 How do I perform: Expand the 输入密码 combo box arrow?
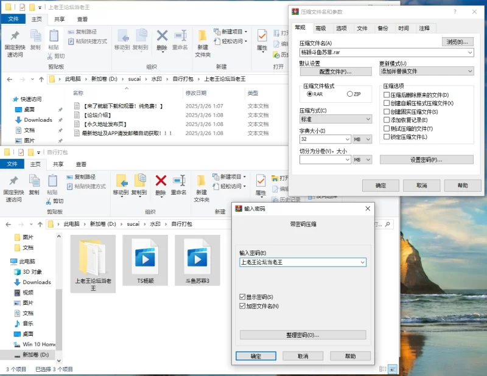(x=362, y=262)
